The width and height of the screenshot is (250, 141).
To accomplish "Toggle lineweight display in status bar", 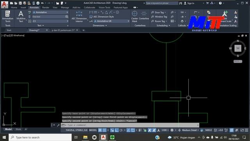I will click(140, 130).
